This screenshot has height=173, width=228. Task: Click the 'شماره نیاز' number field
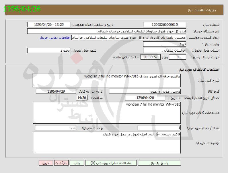click(164, 25)
